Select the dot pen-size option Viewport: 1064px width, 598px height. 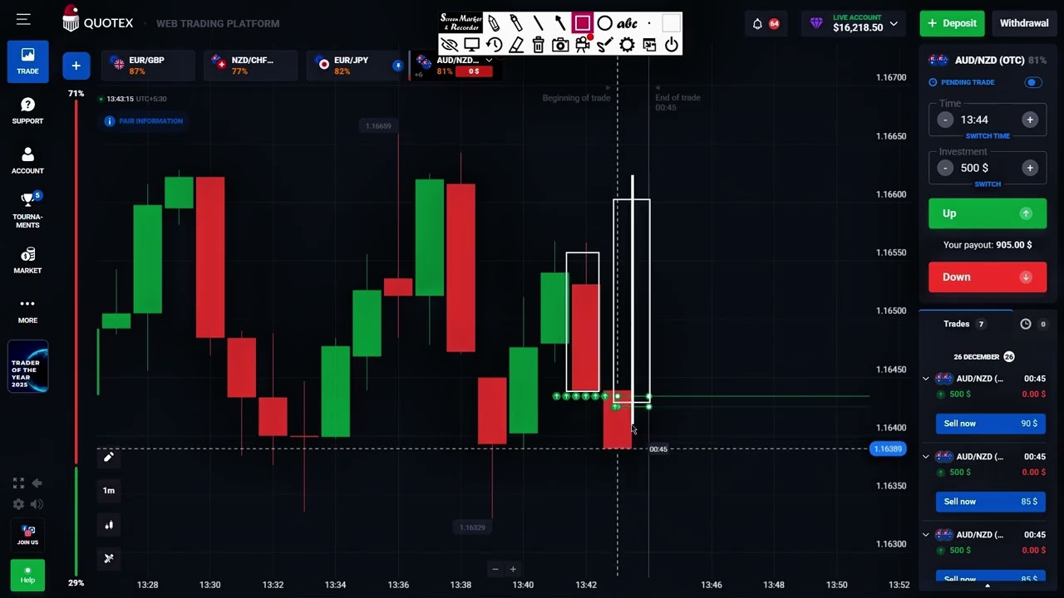click(649, 23)
